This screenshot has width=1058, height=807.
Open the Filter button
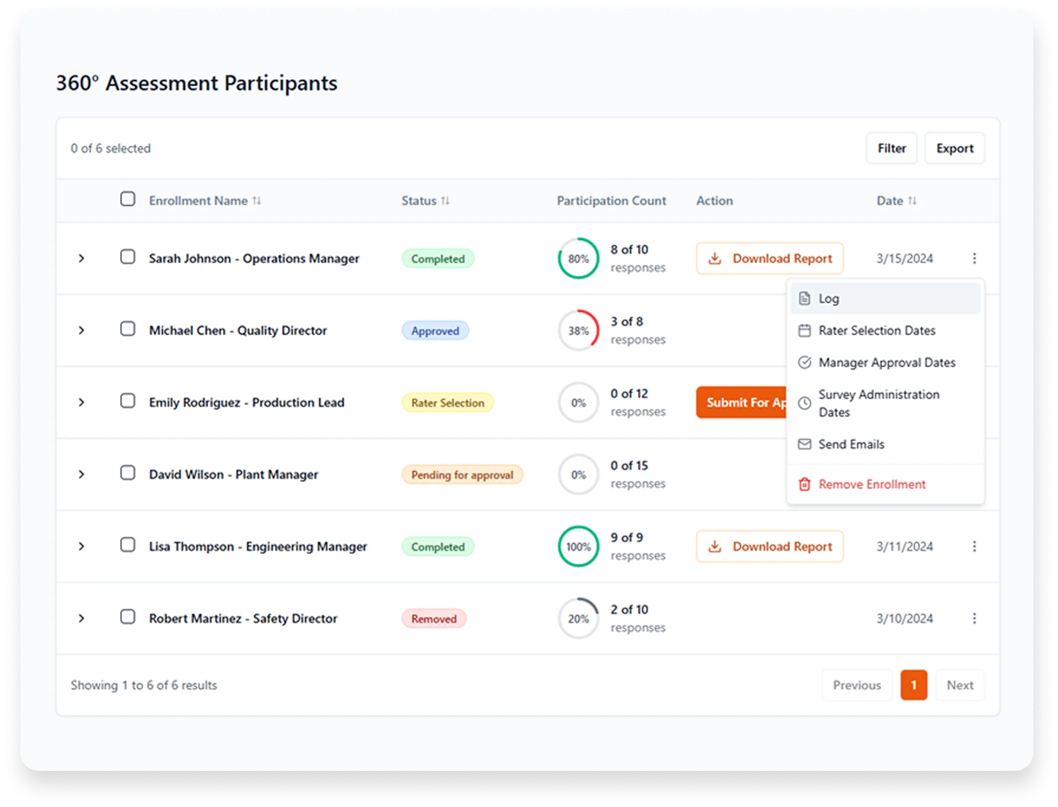point(892,148)
